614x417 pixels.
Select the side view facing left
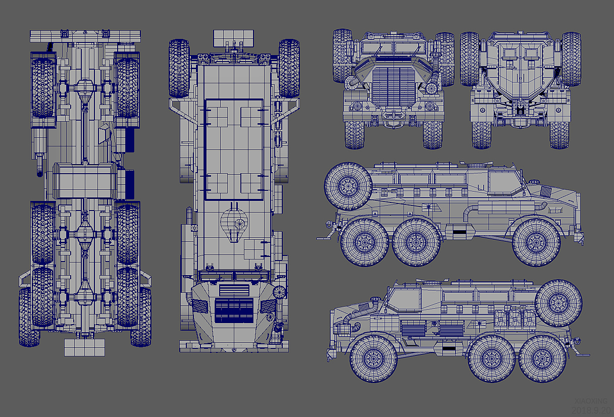coord(457,330)
